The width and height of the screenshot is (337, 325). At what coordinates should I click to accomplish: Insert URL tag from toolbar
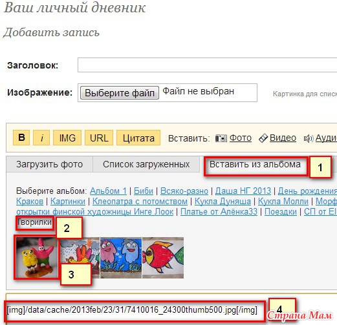(x=99, y=138)
